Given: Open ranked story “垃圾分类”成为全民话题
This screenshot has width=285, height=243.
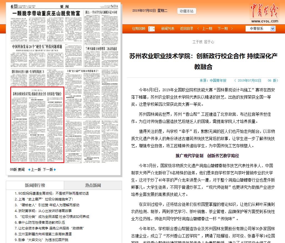Looking at the screenshot, I should click(x=54, y=216).
